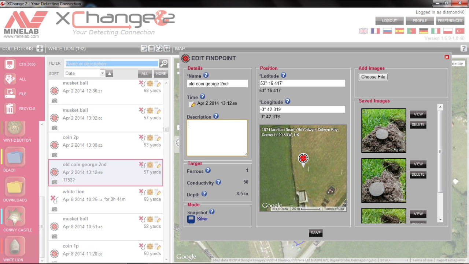Viewport: 469px width, 264px height.
Task: Click the save collection icon in toolbar
Action: (167, 48)
